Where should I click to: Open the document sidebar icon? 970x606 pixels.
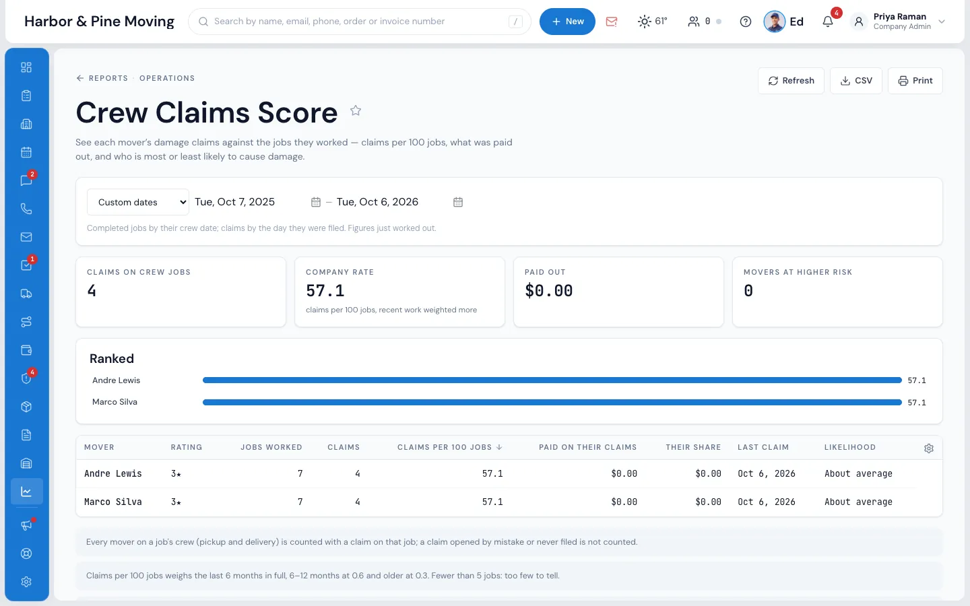[x=26, y=435]
